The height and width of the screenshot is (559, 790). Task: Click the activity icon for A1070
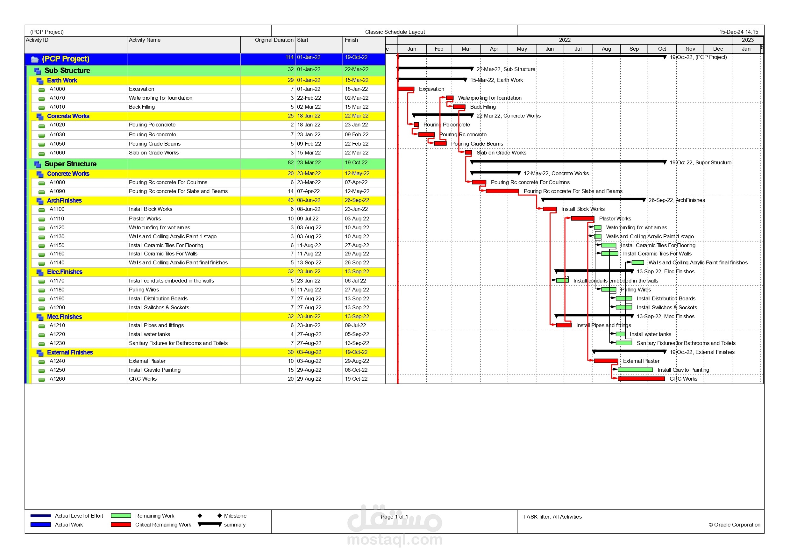[x=42, y=99]
